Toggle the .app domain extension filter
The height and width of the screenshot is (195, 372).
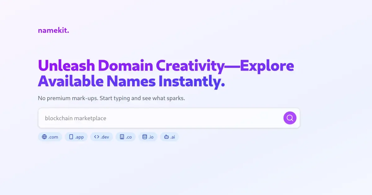[x=76, y=136]
